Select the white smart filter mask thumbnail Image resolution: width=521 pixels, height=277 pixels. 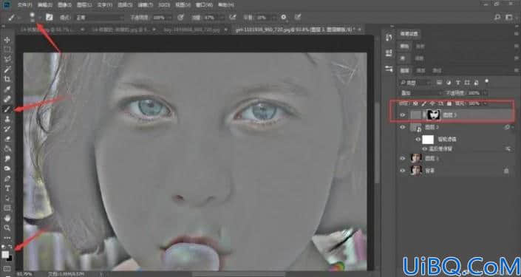428,140
